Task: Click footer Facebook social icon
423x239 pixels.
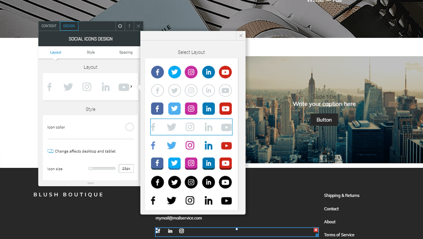Action: [158, 231]
